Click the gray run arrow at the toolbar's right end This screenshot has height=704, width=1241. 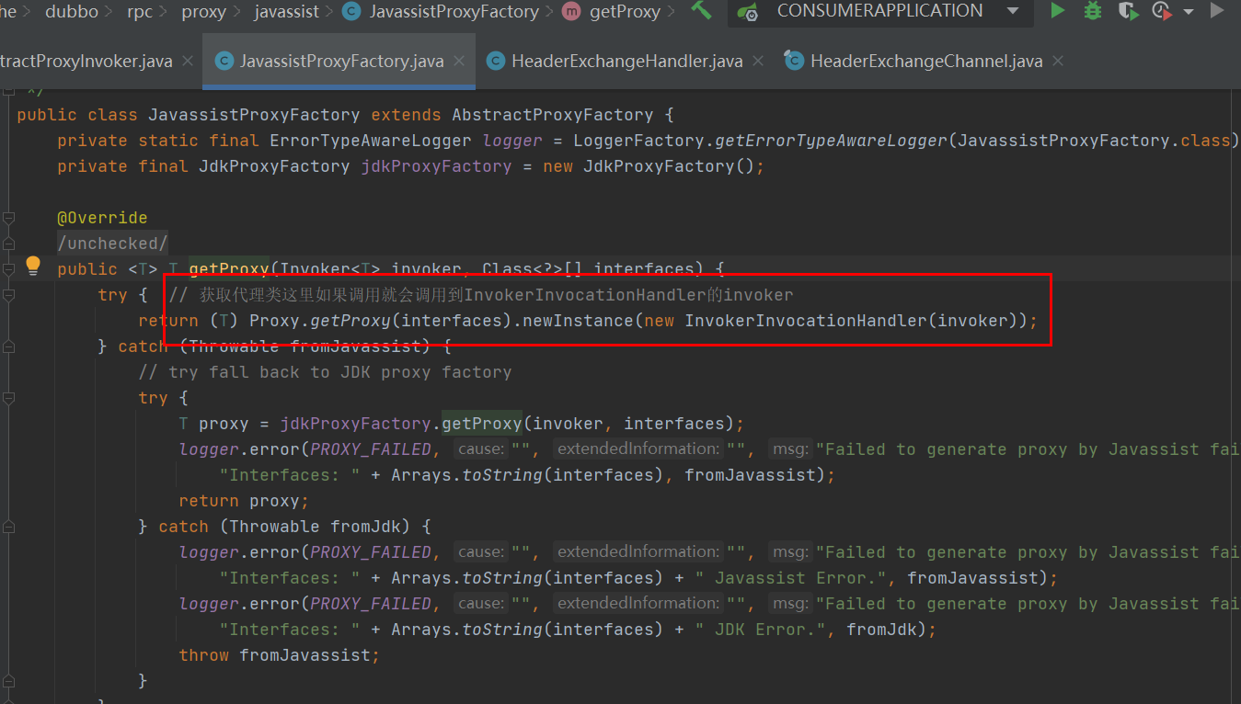(x=1216, y=11)
